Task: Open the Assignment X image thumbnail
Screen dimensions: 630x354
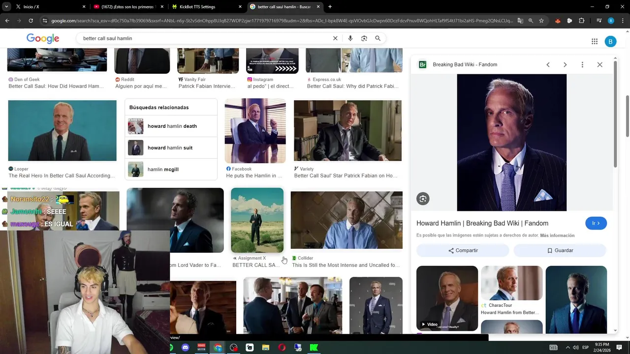Action: coord(257,220)
